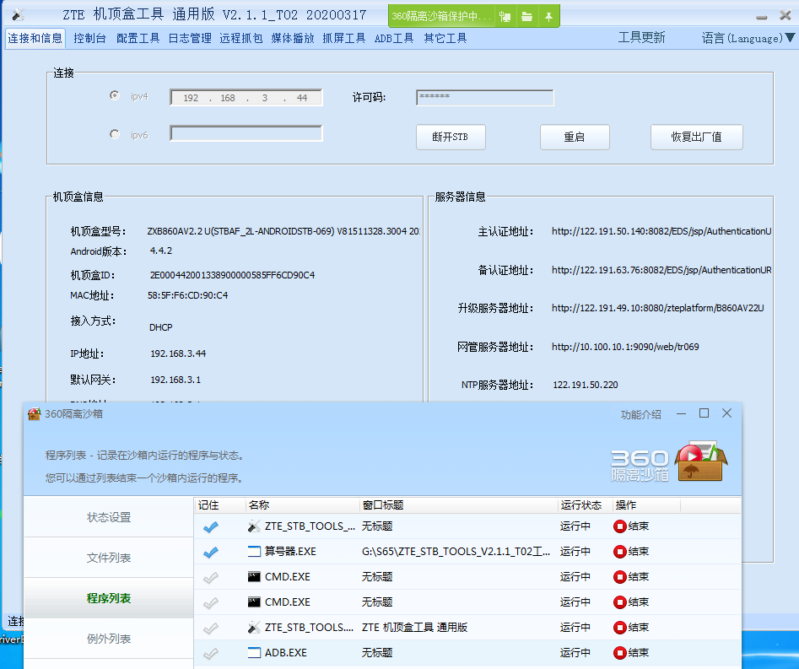Click stop icon for second CMD.EXE row
The height and width of the screenshot is (669, 799).
click(x=619, y=602)
